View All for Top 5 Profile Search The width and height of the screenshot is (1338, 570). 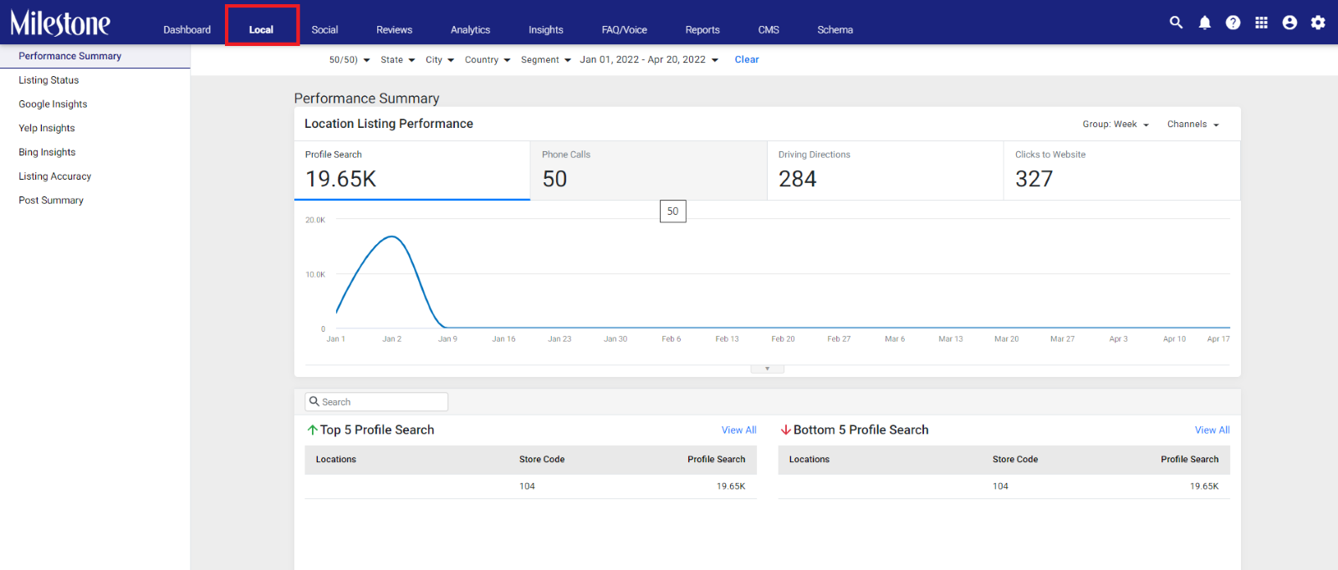[739, 430]
